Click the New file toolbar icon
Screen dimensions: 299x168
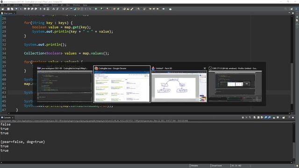click(x=2, y=9)
